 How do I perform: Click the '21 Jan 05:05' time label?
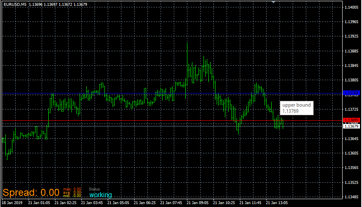[118, 202]
